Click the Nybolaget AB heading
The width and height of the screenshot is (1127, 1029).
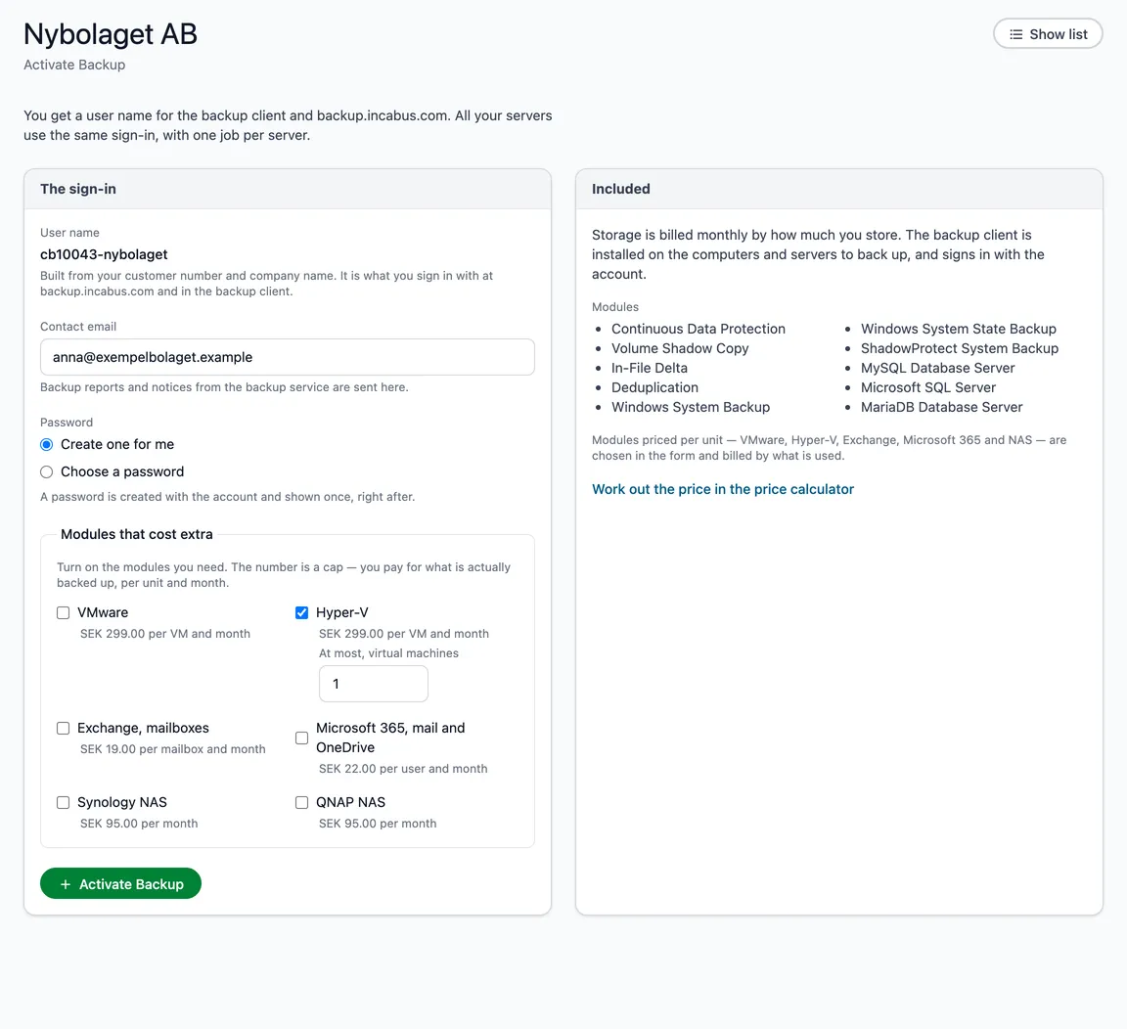click(111, 34)
